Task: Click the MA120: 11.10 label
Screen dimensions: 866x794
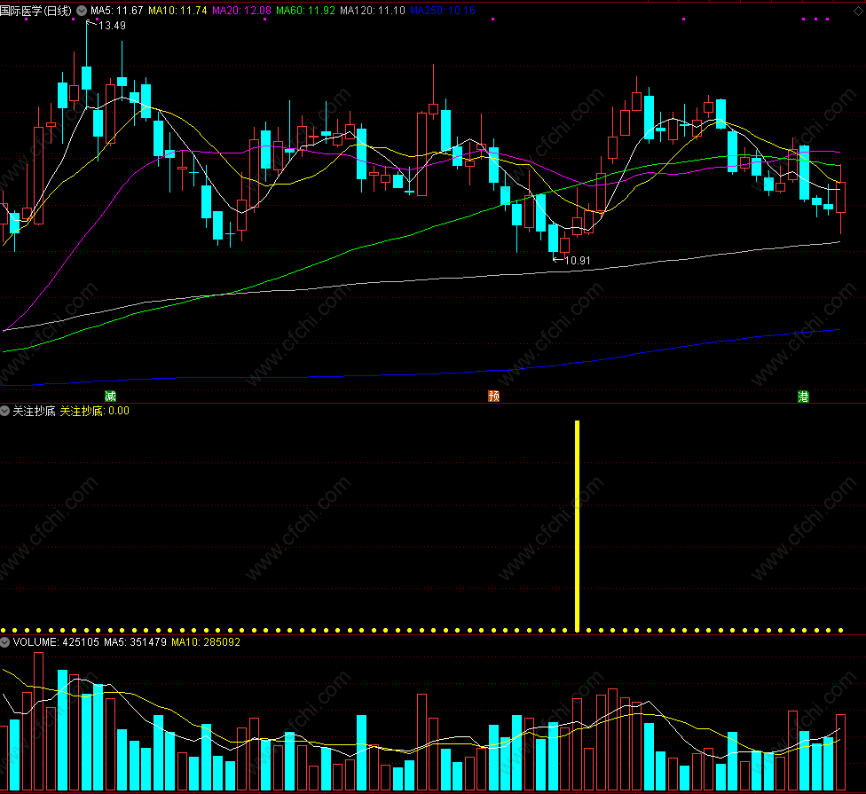Action: [373, 11]
